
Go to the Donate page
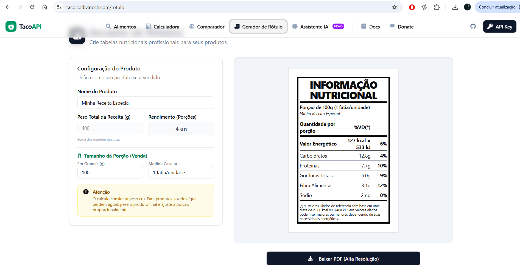click(x=402, y=27)
